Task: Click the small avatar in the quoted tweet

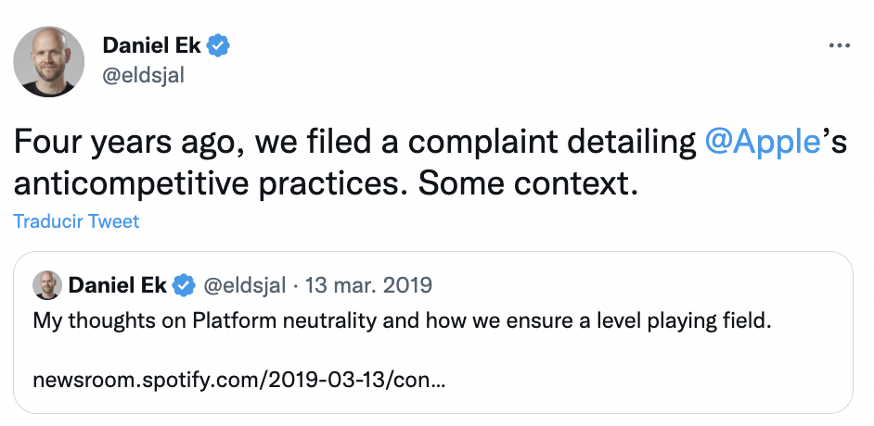Action: coord(47,285)
